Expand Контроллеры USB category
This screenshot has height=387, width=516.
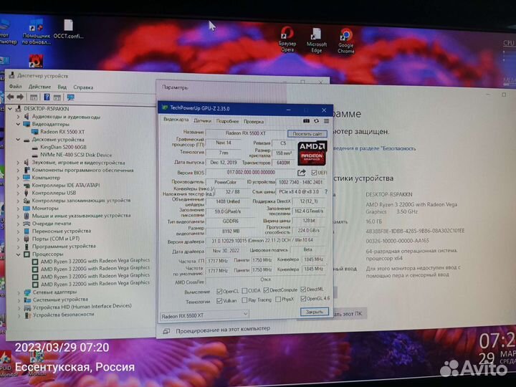pos(19,193)
